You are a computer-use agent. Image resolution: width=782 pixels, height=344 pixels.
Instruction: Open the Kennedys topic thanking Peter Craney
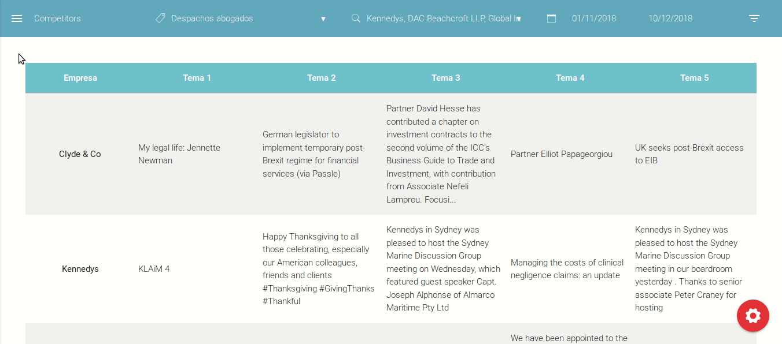click(688, 269)
